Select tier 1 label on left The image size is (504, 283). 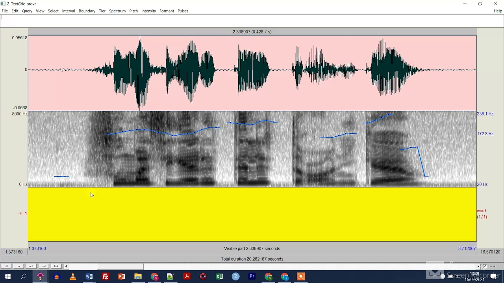click(x=23, y=213)
